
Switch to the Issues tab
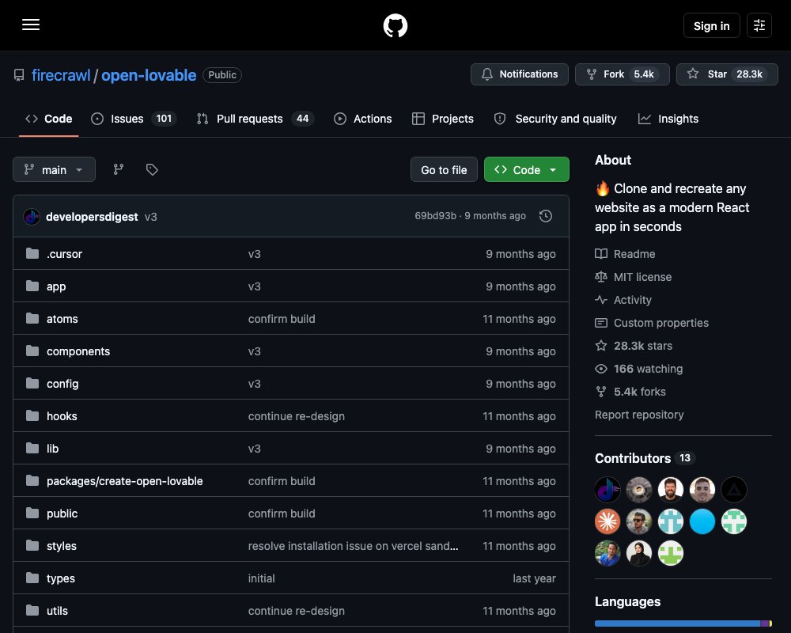[x=133, y=119]
